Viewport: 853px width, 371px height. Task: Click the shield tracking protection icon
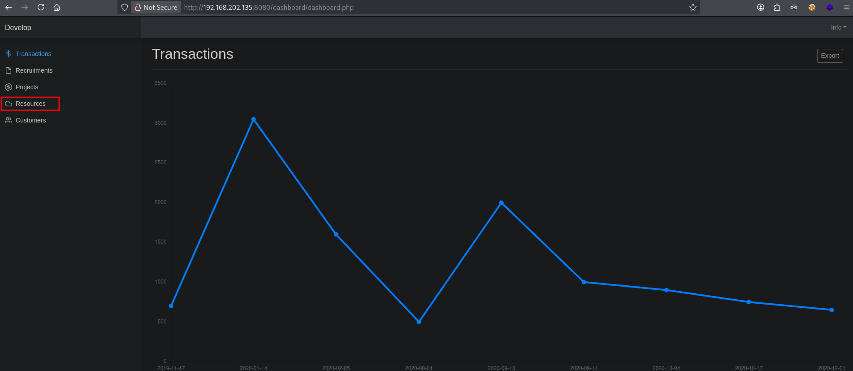tap(125, 7)
